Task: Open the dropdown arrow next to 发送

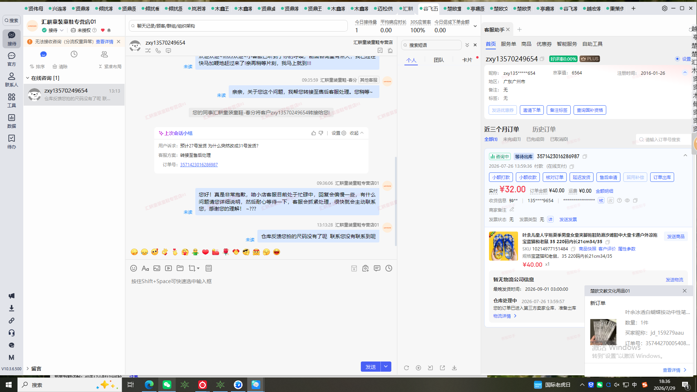Action: (x=386, y=367)
